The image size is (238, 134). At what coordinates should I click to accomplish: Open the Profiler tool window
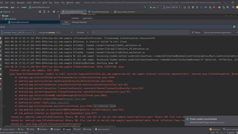(87, 130)
